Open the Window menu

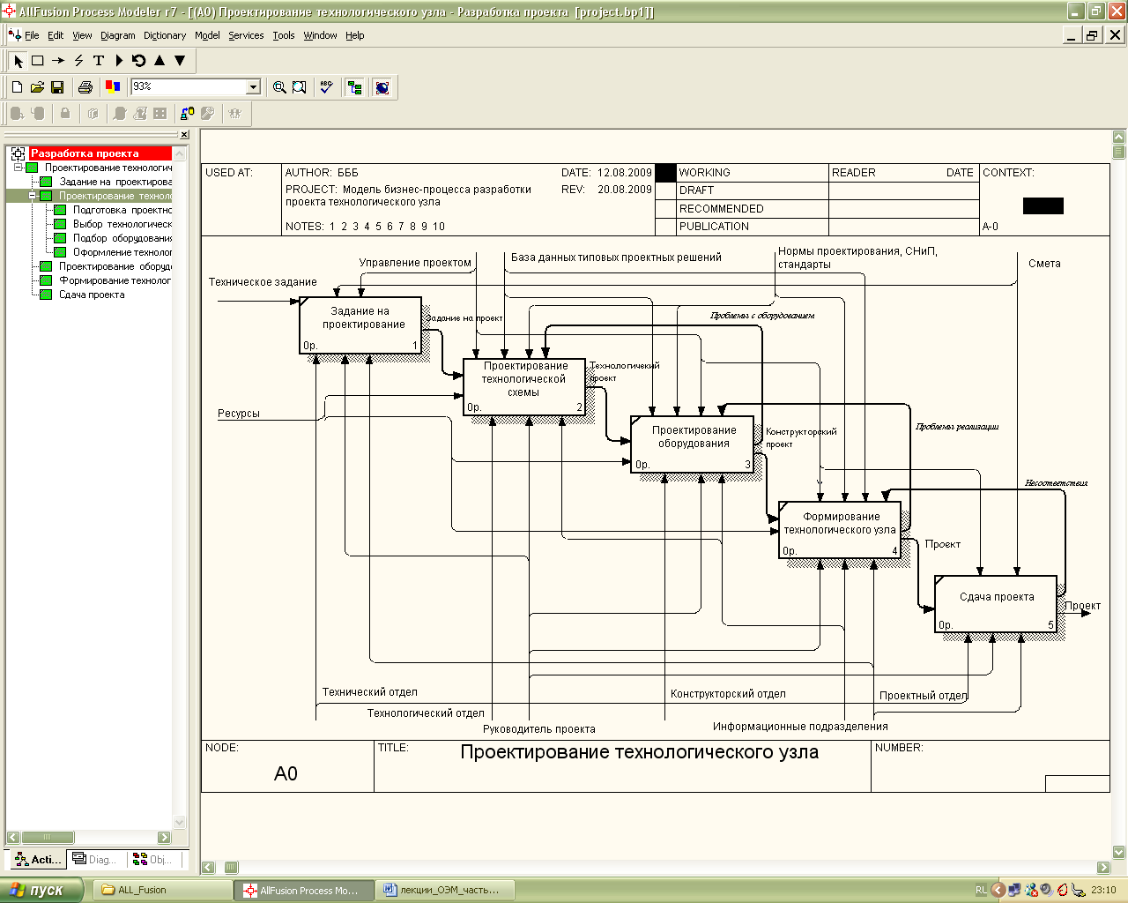click(x=320, y=35)
